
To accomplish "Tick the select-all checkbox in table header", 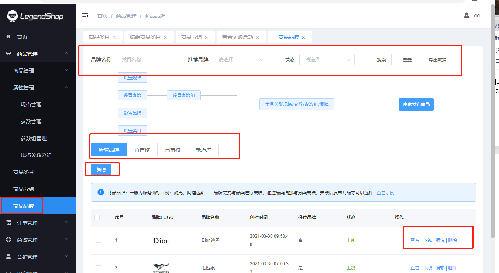I will (x=97, y=217).
